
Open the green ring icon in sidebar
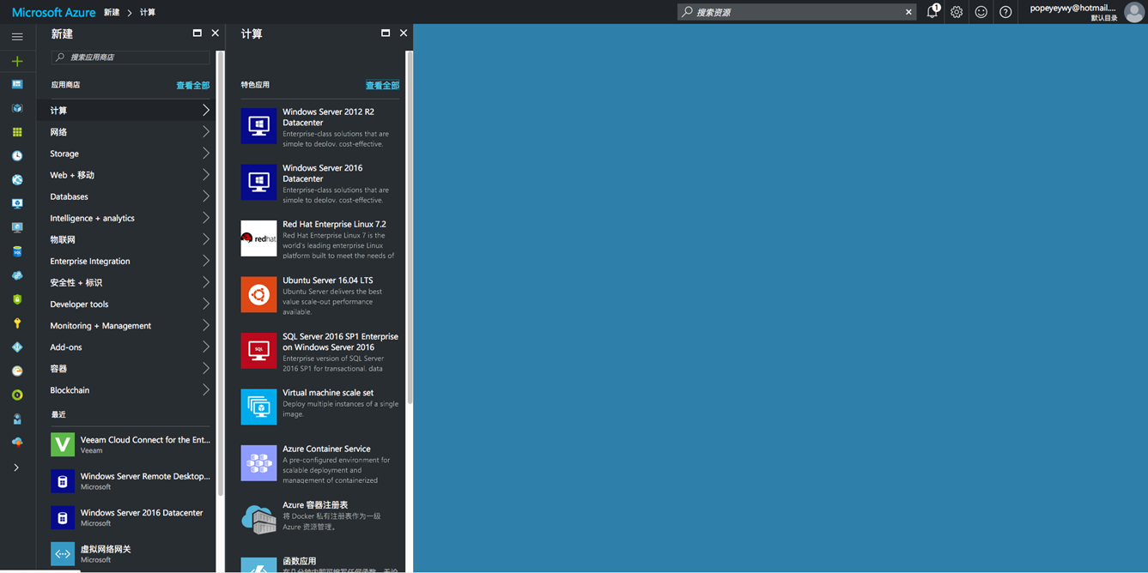tap(17, 395)
